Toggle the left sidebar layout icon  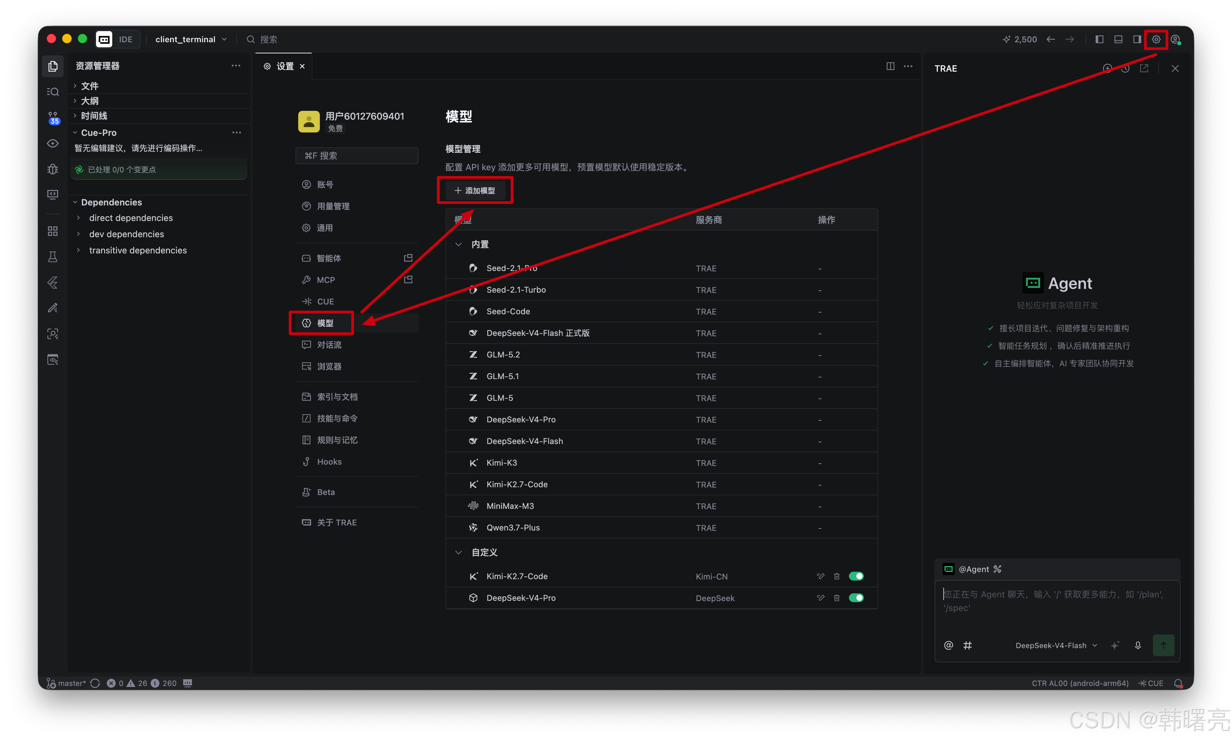click(x=1099, y=40)
